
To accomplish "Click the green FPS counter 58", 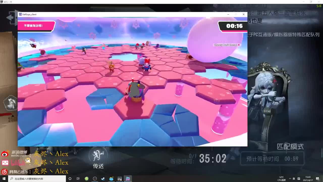I will point(319,6).
